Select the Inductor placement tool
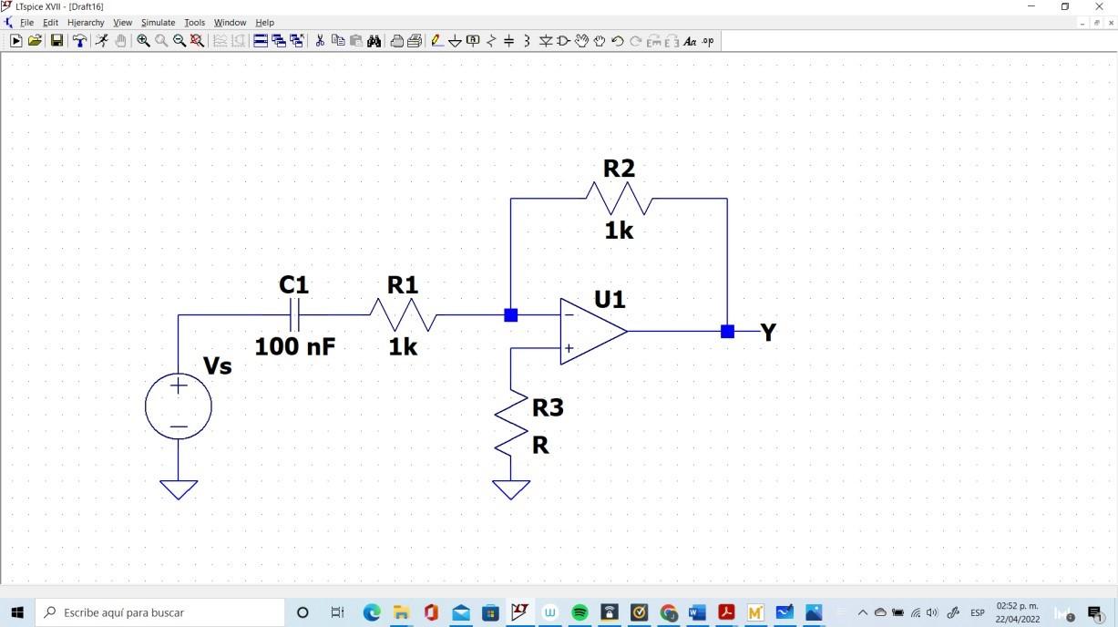1118x627 pixels. click(x=527, y=40)
